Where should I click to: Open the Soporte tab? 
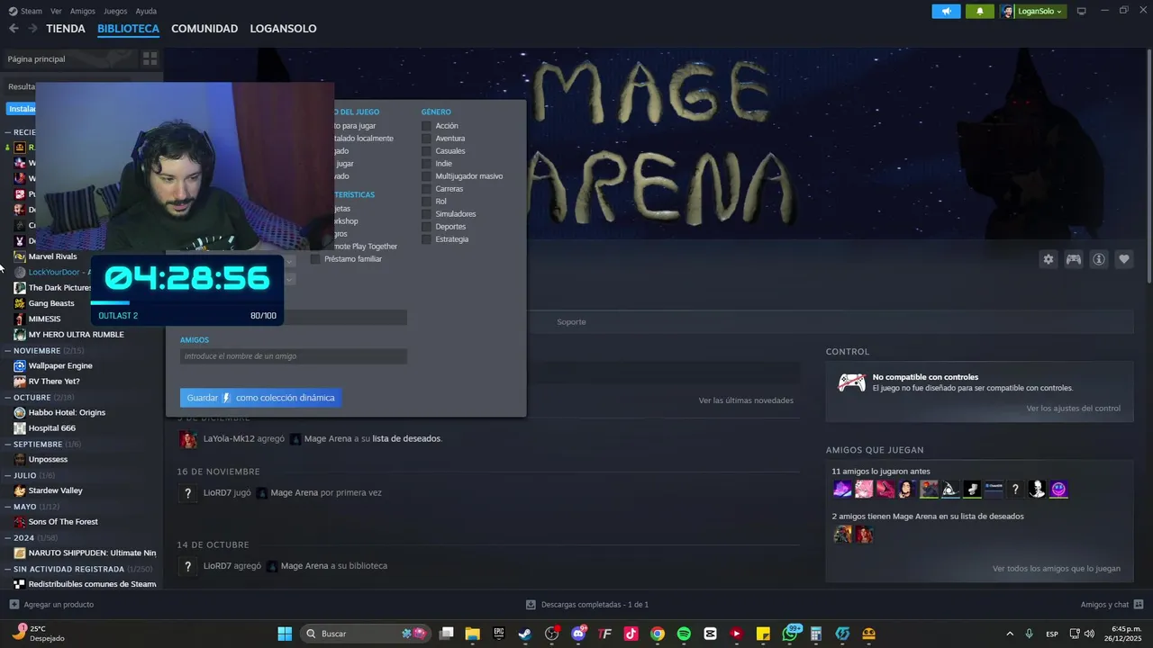click(571, 322)
